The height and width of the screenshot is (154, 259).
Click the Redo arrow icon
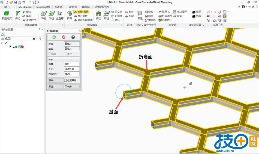point(30,2)
